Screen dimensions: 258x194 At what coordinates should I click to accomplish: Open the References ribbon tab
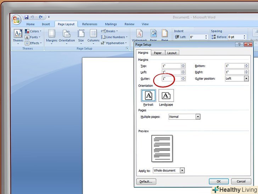90,24
